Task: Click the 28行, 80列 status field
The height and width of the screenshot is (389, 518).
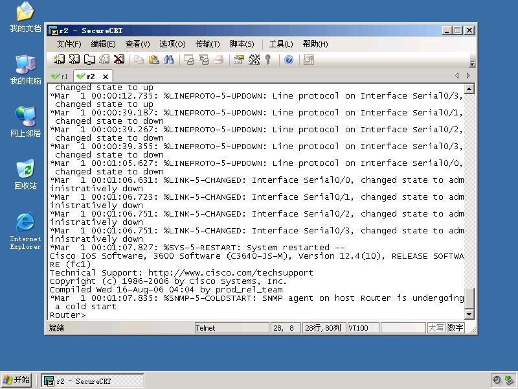Action: tap(324, 328)
